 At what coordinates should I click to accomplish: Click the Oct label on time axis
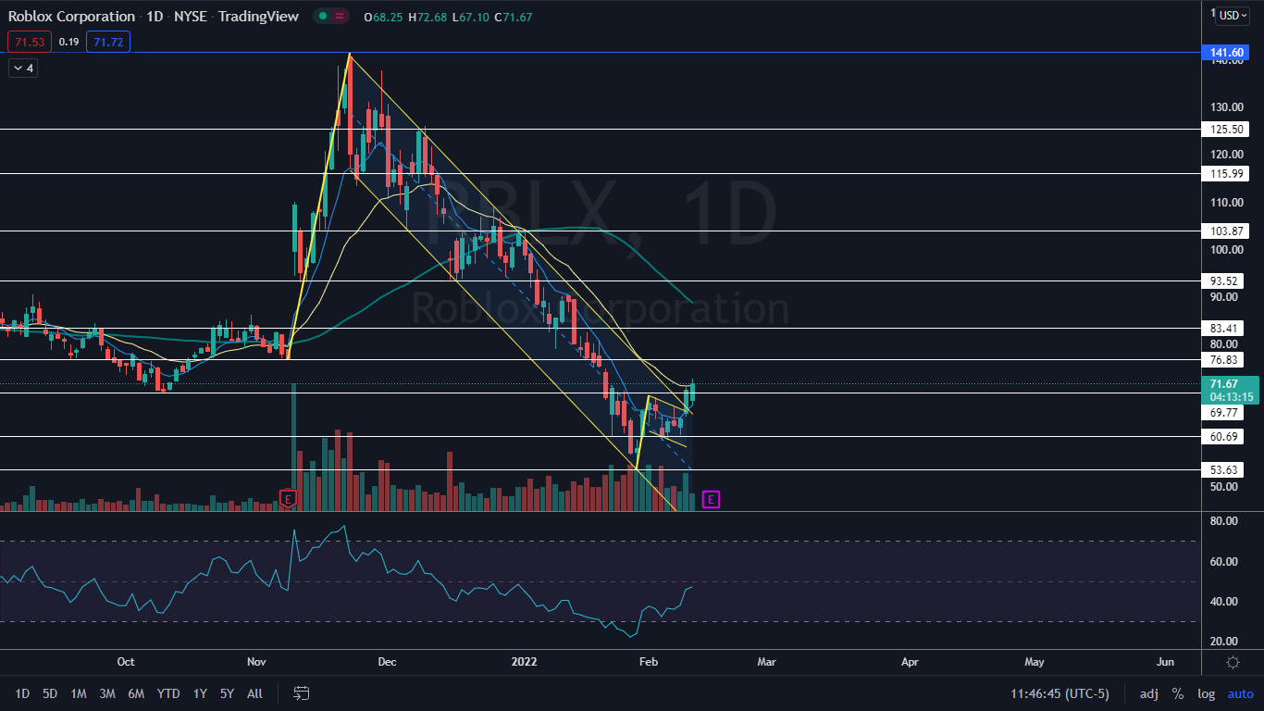pyautogui.click(x=126, y=662)
